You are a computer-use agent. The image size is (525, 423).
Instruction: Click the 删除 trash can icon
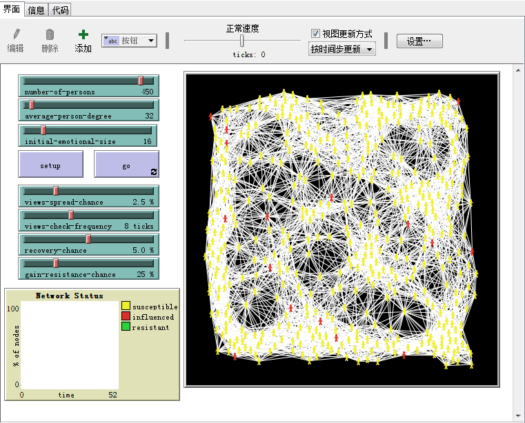(x=50, y=34)
